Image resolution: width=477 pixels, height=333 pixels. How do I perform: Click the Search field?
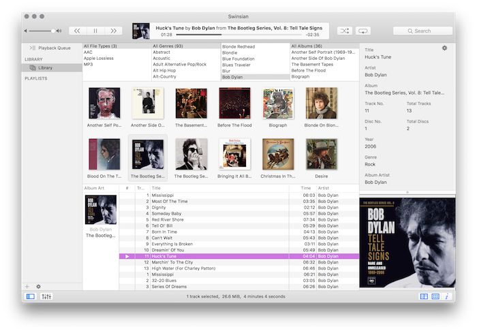point(422,31)
